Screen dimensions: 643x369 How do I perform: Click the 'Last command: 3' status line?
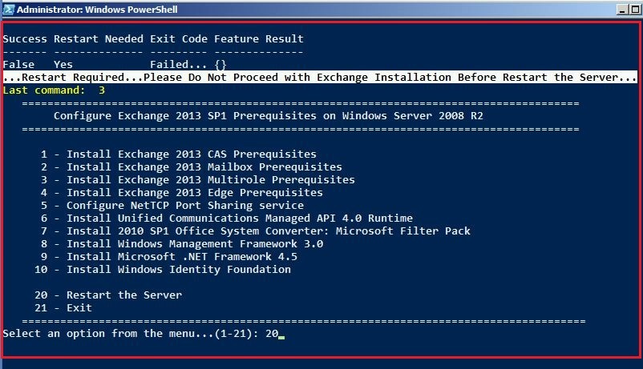(x=54, y=90)
